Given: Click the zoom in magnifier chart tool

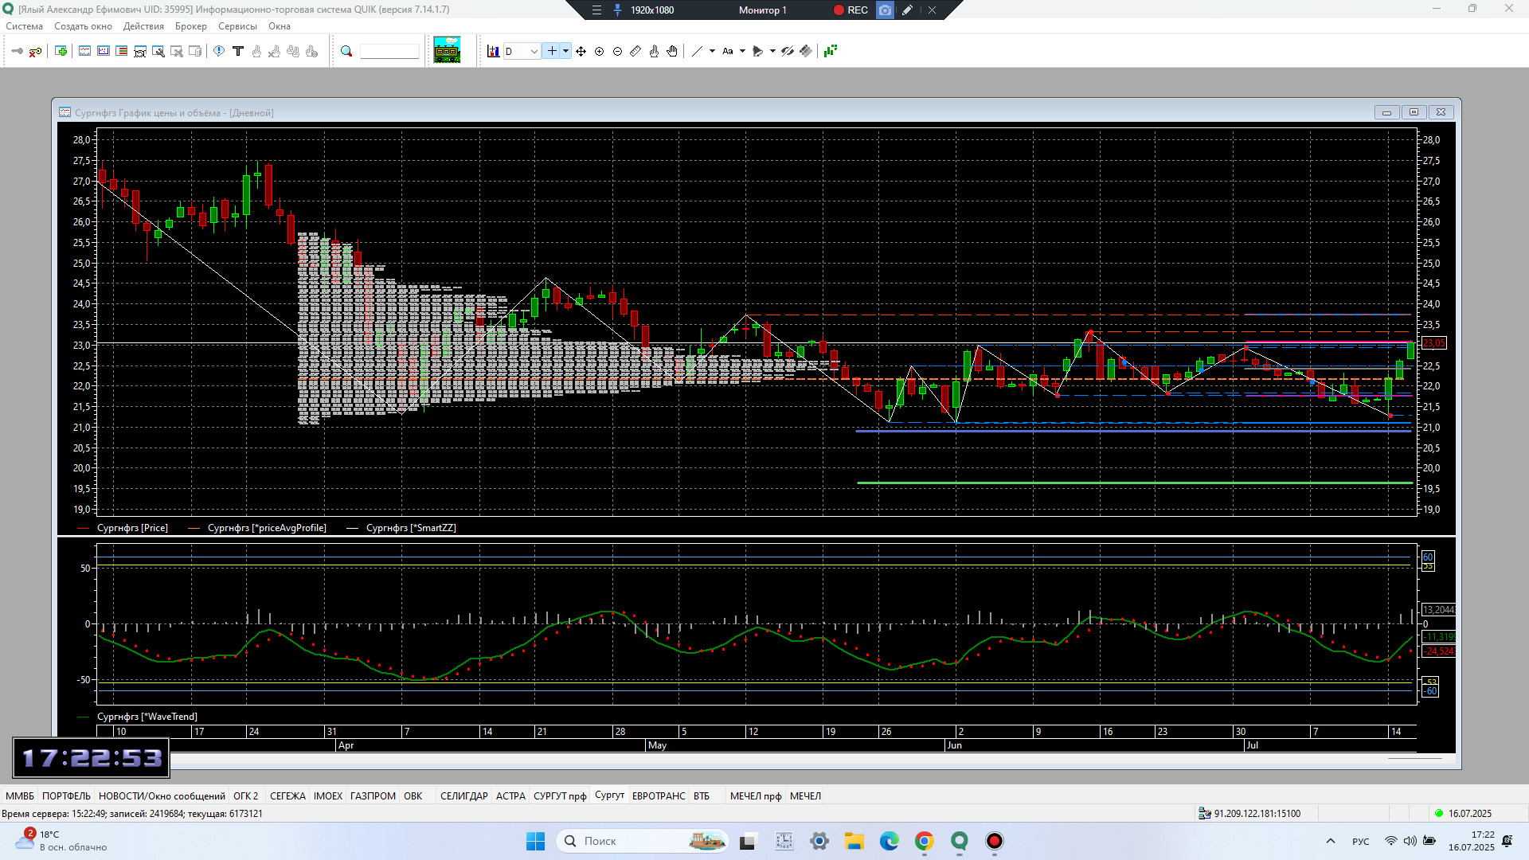Looking at the screenshot, I should point(599,51).
